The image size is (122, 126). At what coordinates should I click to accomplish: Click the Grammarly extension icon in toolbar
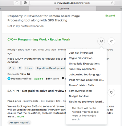25,3
